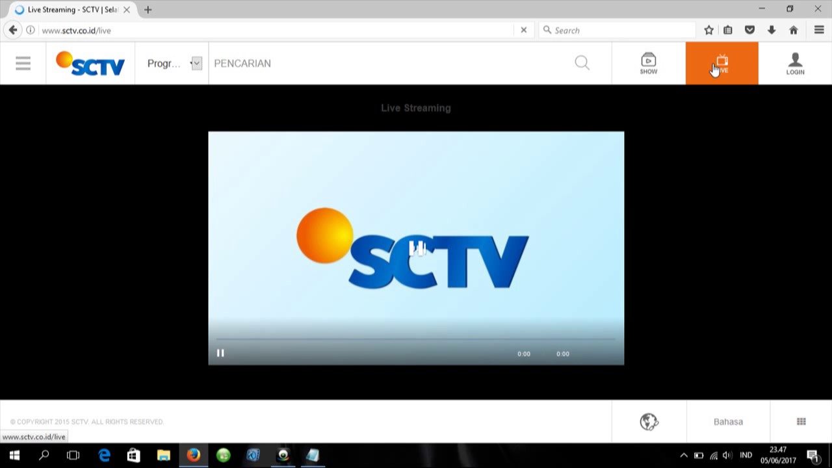Go to Firefox home page
This screenshot has width=832, height=468.
pos(793,30)
